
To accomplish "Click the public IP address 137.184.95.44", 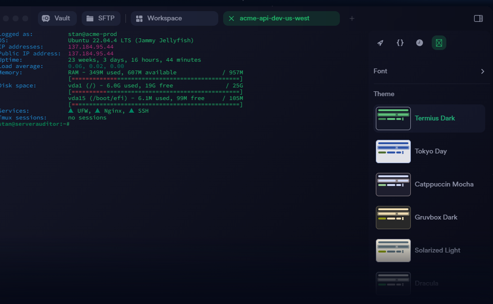I will [90, 53].
